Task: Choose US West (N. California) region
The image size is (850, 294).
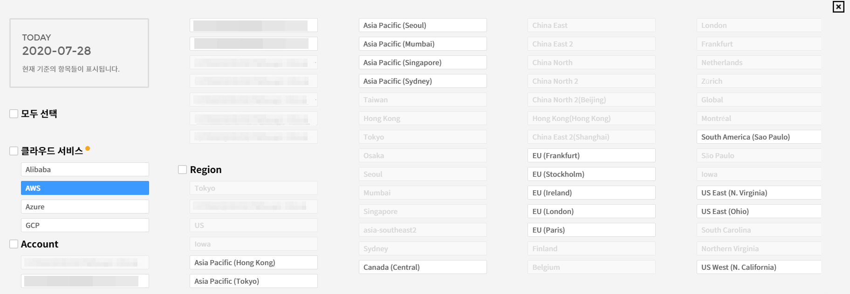Action: point(759,267)
